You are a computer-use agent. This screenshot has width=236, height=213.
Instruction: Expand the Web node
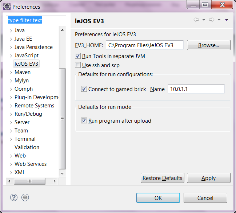coord(11,156)
